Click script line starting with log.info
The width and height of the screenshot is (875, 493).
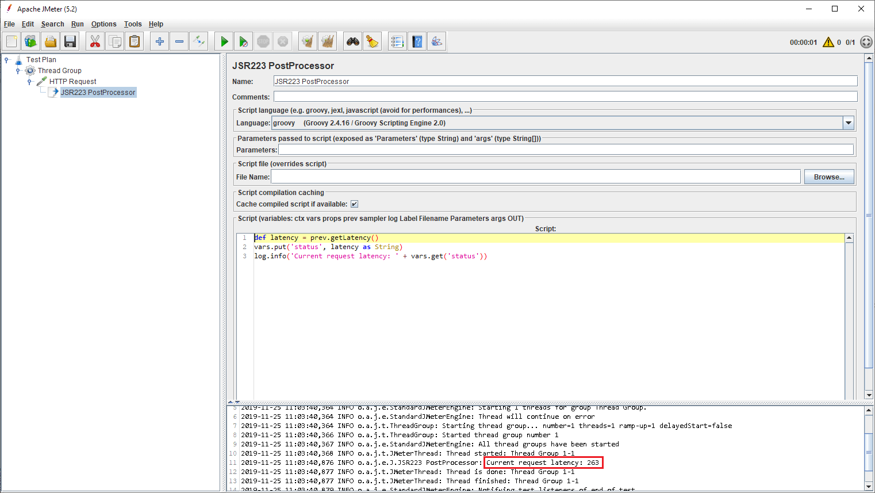[370, 256]
